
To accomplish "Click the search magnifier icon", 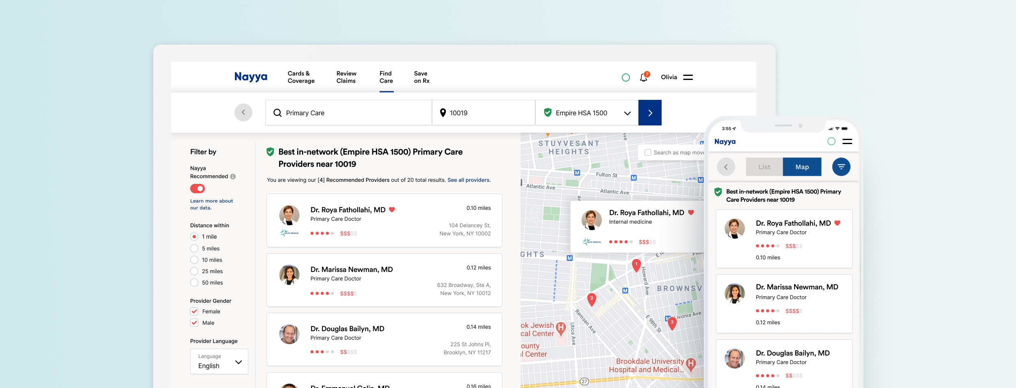I will pos(278,113).
